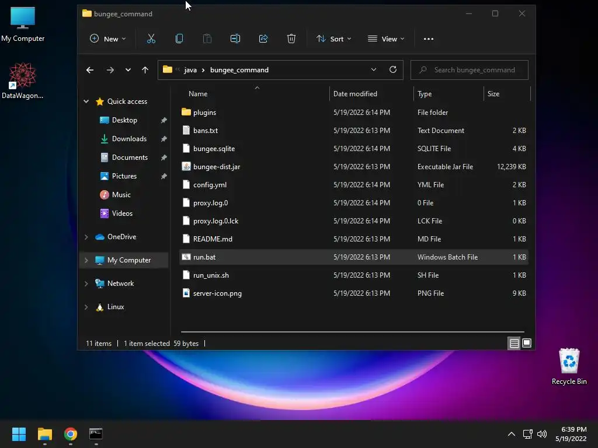
Task: Refresh the bungee_command folder view
Action: (393, 70)
